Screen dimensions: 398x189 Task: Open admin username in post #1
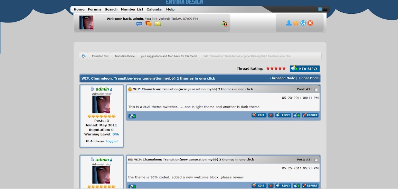pyautogui.click(x=102, y=89)
